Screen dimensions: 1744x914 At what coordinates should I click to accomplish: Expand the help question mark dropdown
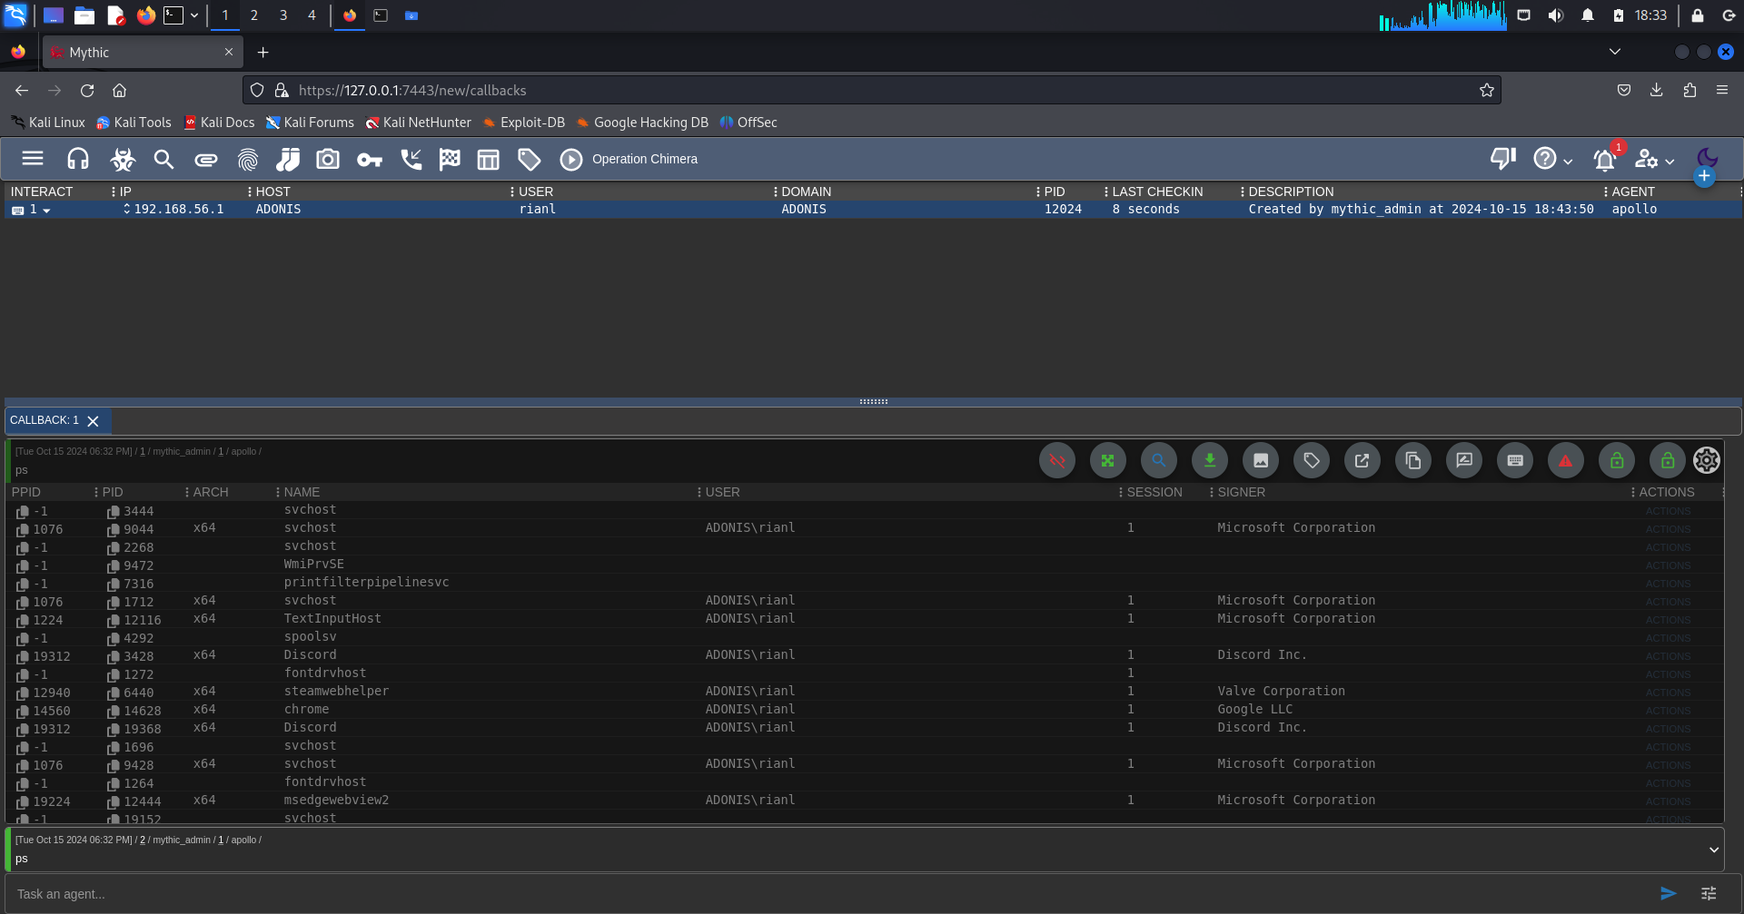(x=1552, y=160)
